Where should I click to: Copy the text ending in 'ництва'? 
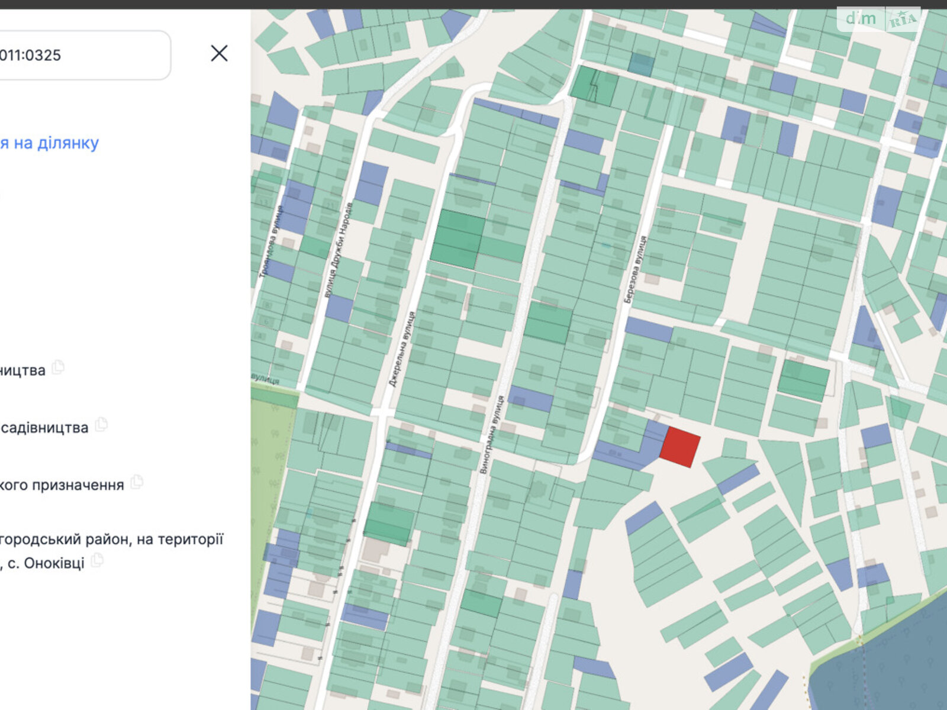coord(58,368)
